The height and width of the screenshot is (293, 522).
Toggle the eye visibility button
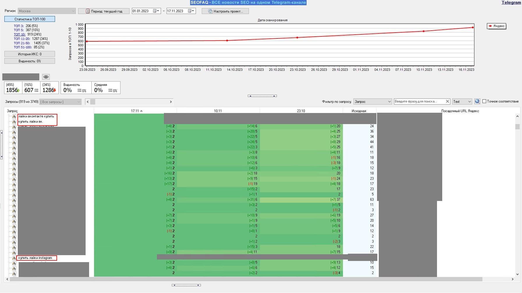pos(46,77)
